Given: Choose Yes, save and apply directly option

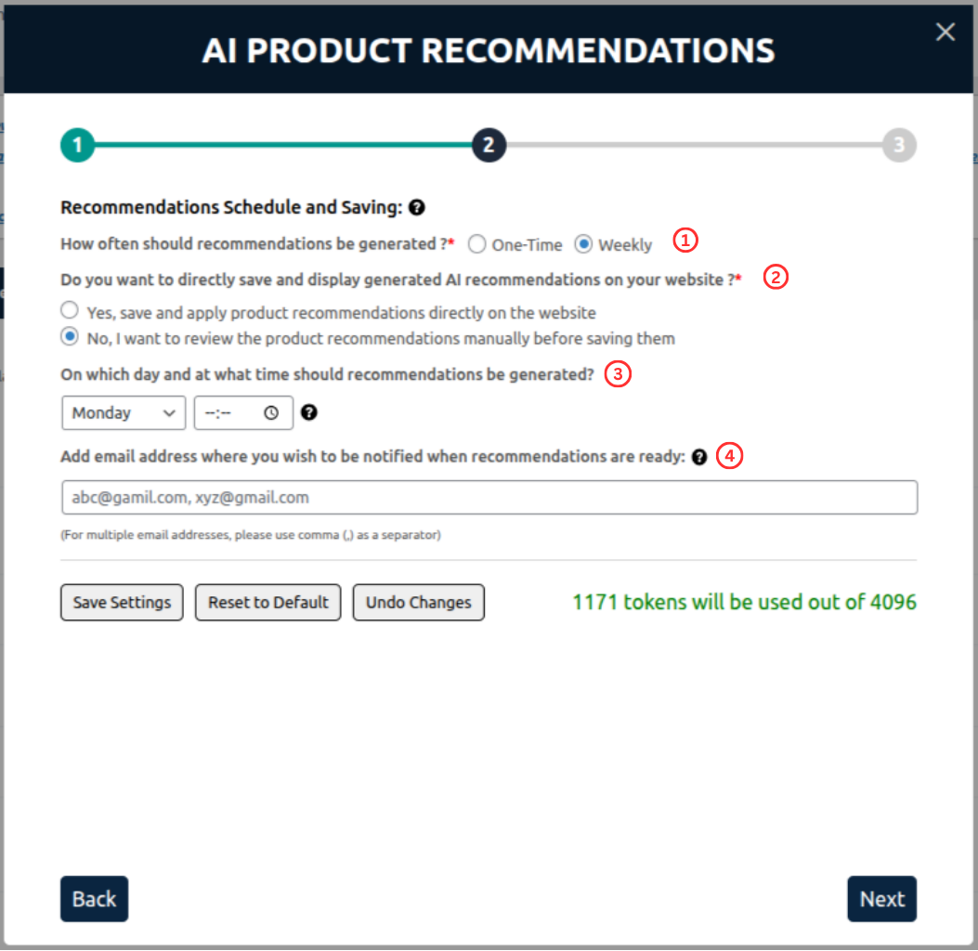Looking at the screenshot, I should [69, 312].
